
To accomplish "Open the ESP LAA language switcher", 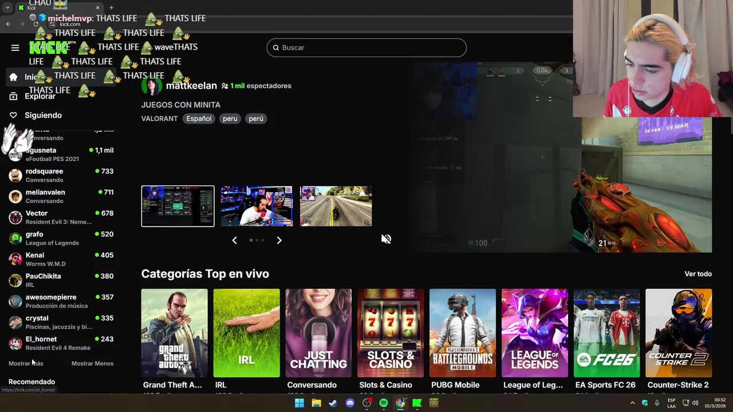I will 672,403.
